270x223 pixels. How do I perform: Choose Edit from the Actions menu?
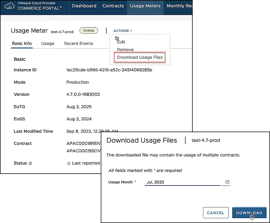[121, 42]
